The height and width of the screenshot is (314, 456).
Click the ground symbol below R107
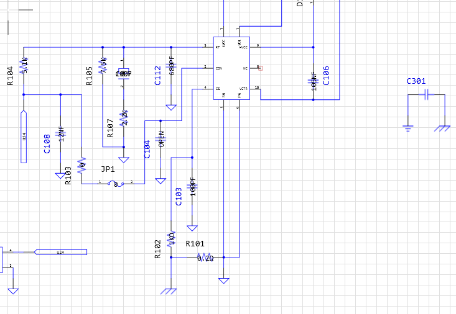(124, 160)
